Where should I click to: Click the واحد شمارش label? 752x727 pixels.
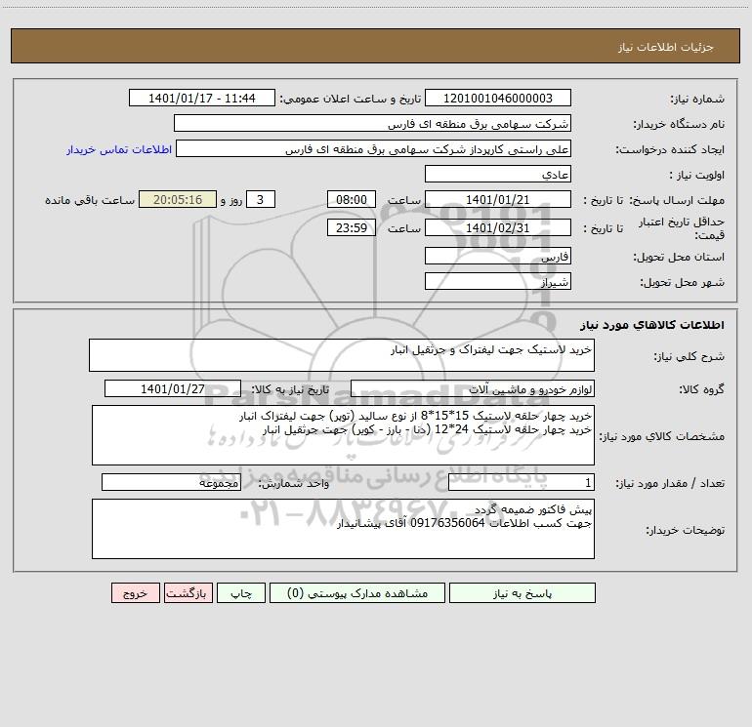point(294,483)
